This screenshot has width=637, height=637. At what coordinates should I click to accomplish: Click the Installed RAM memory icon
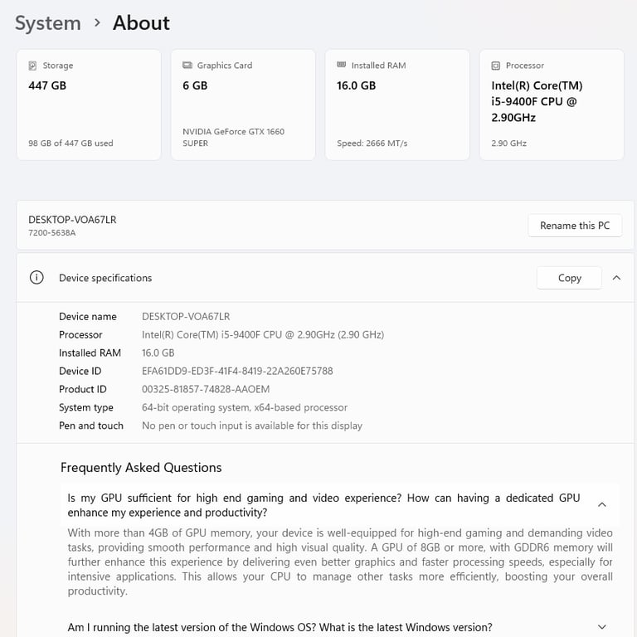click(x=342, y=65)
